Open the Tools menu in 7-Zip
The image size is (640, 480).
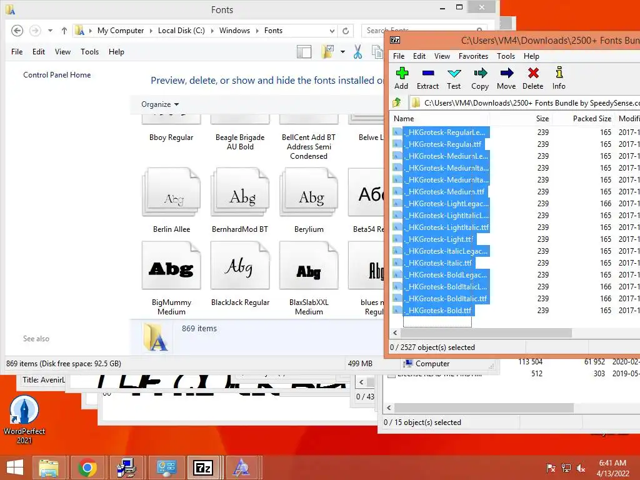pyautogui.click(x=506, y=56)
